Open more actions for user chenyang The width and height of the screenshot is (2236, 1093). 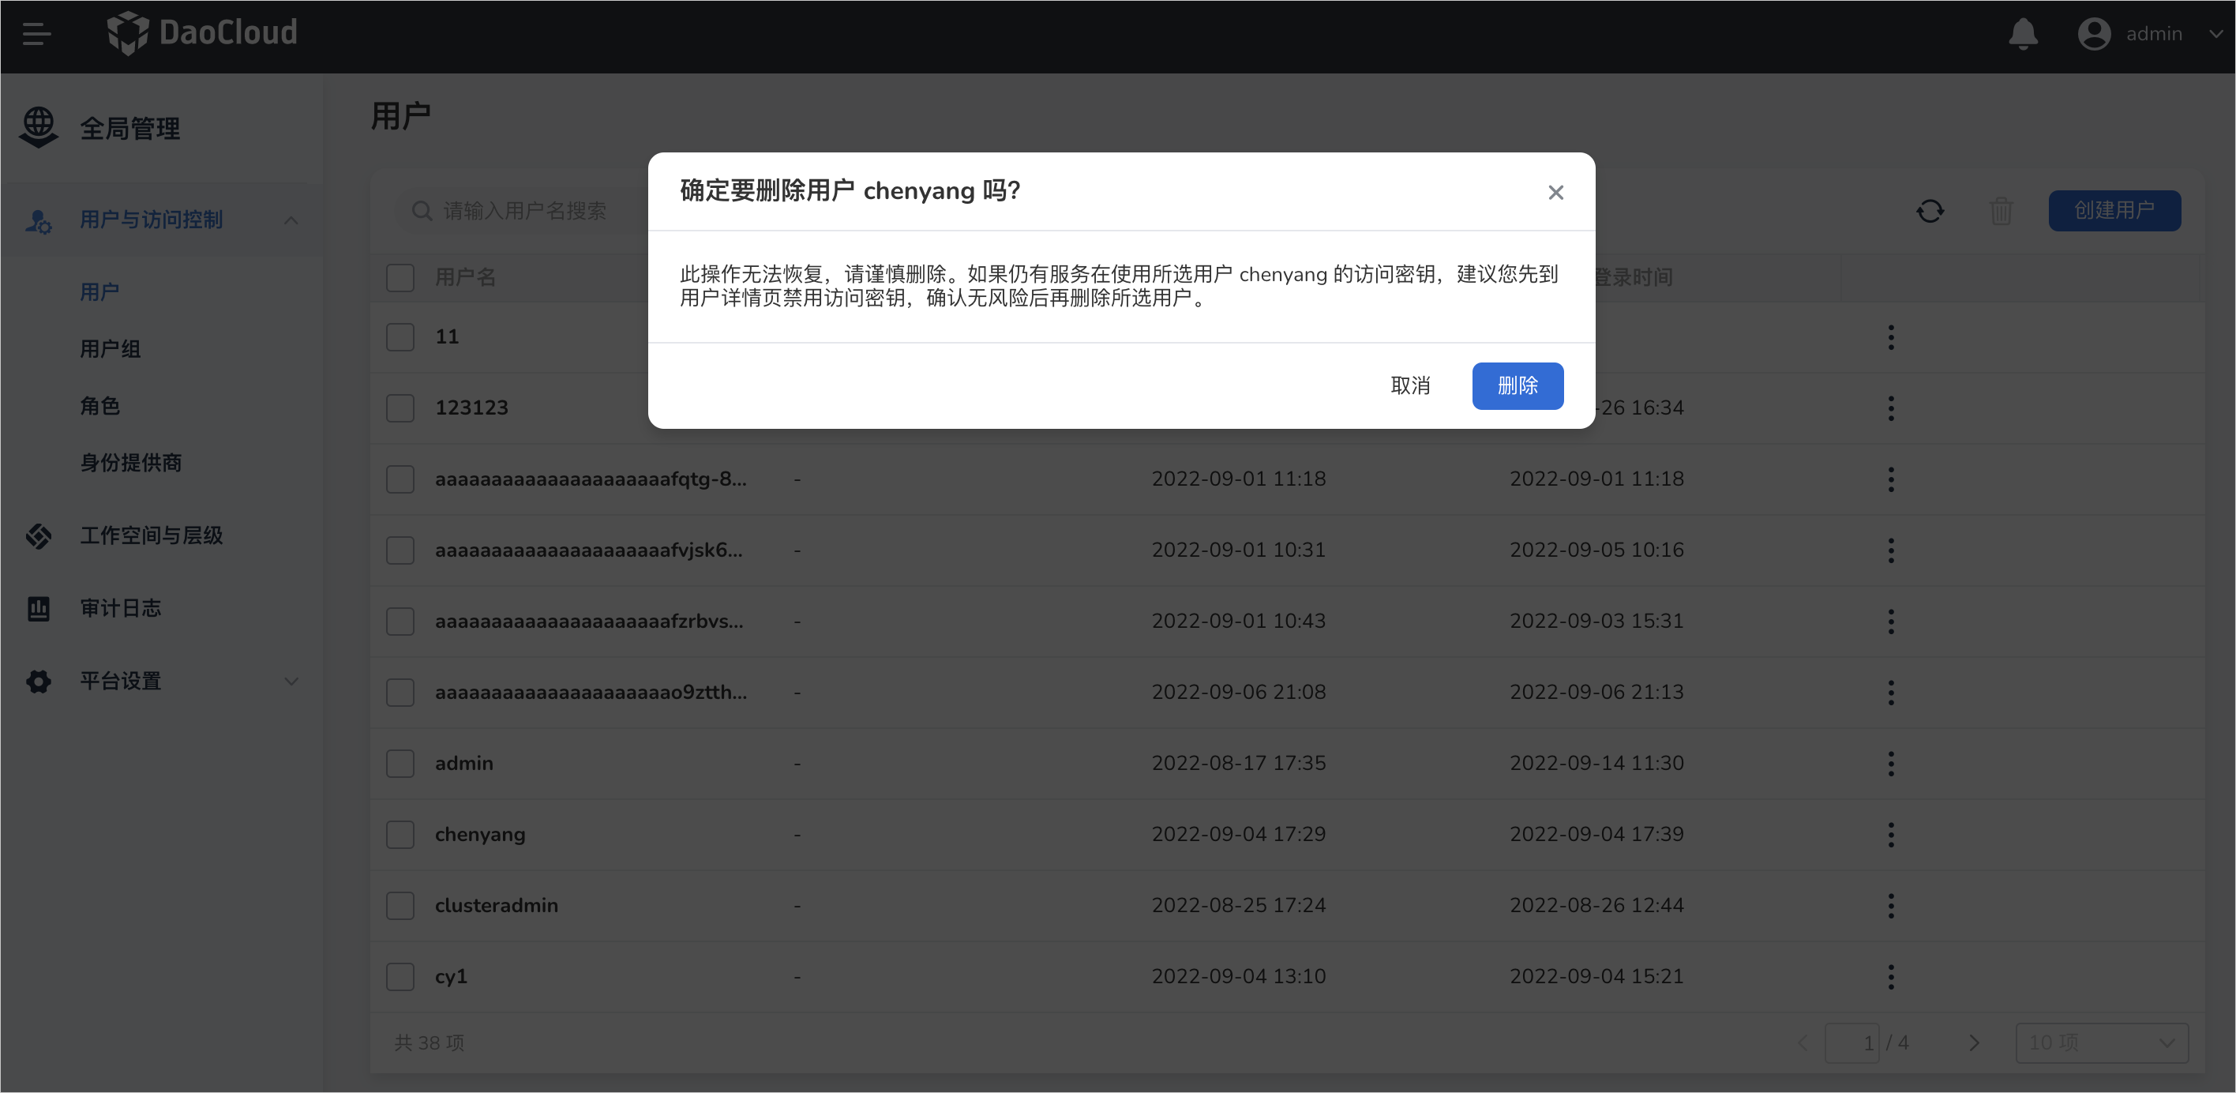point(1890,836)
